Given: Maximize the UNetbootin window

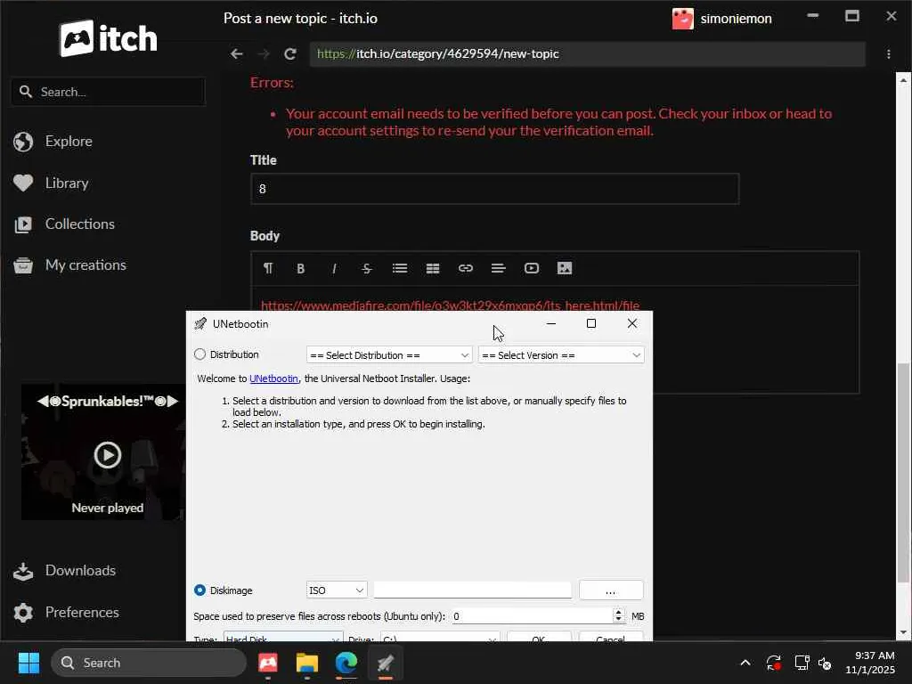Looking at the screenshot, I should (591, 323).
